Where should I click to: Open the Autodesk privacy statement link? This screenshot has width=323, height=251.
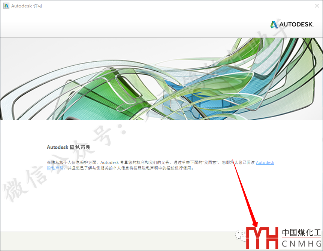click(x=265, y=163)
